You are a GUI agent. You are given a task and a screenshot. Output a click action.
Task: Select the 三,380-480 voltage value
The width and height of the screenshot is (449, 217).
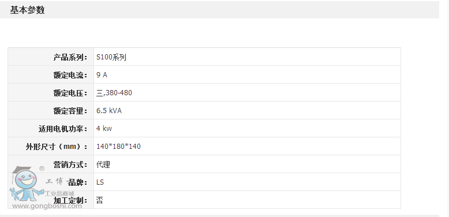pos(114,93)
